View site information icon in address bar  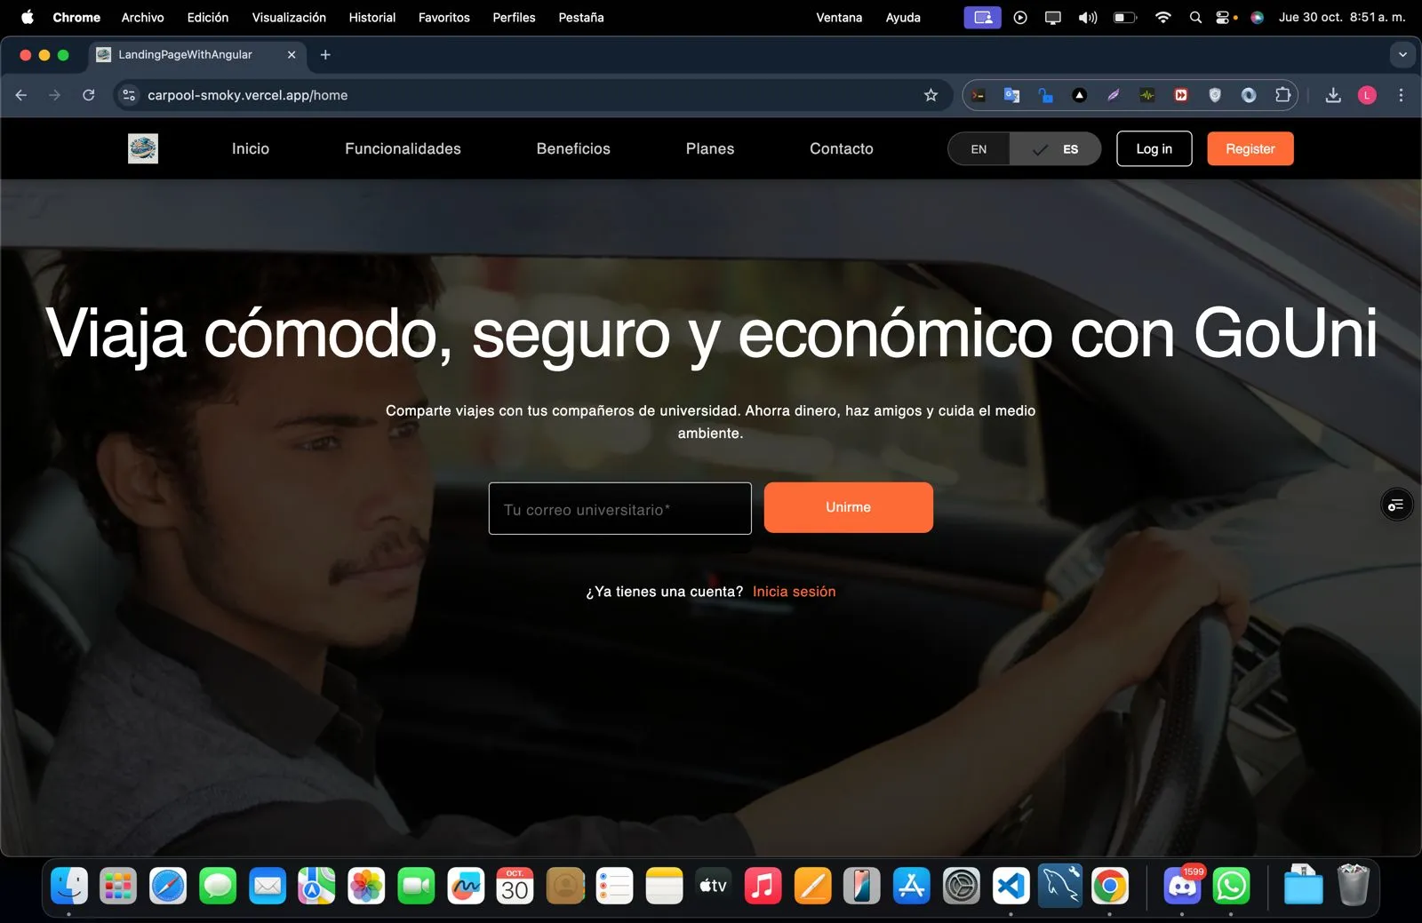point(129,95)
